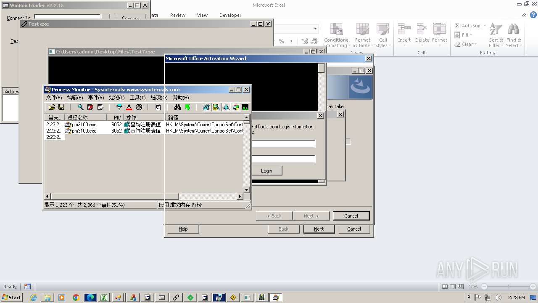Open the 编辑(E) menu in Process Monitor
538x303 pixels.
75,98
